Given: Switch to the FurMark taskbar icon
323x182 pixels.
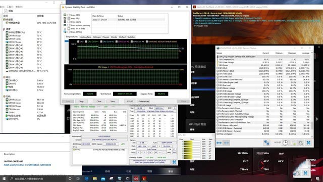Looking at the screenshot, I should click(x=144, y=178).
